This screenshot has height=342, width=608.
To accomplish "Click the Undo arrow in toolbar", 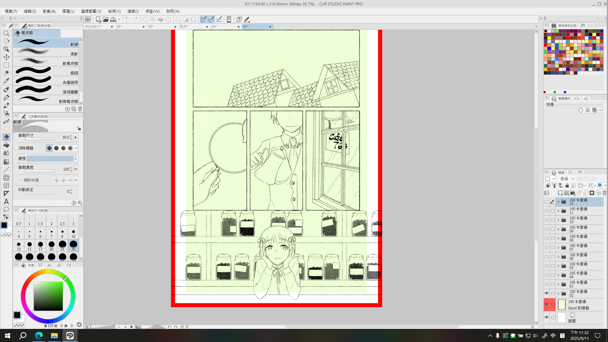I will (x=127, y=19).
